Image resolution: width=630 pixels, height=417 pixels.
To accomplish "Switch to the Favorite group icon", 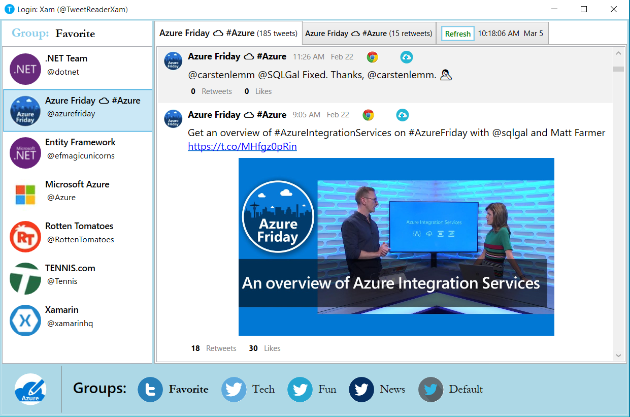I will coord(150,390).
